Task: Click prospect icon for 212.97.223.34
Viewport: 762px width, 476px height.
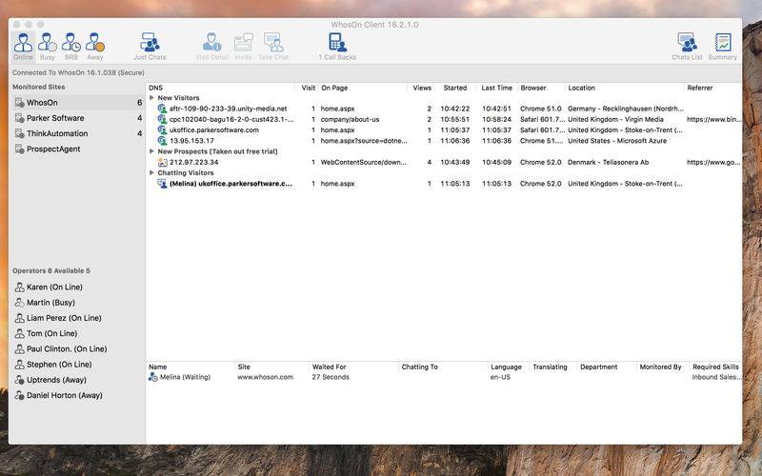Action: 162,162
